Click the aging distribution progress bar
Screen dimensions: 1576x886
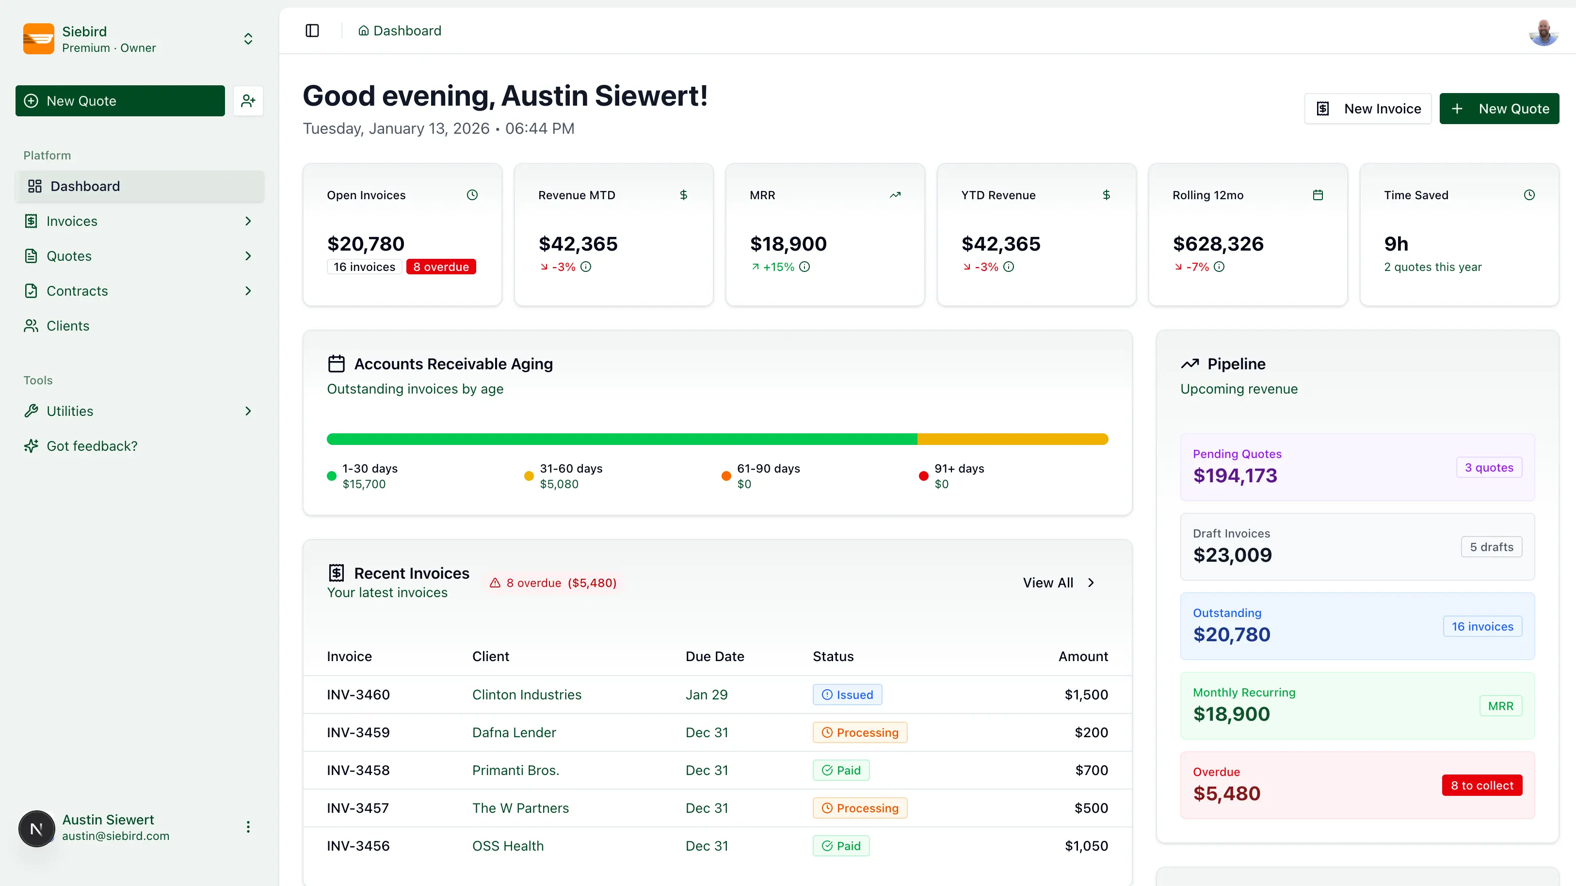click(x=717, y=439)
